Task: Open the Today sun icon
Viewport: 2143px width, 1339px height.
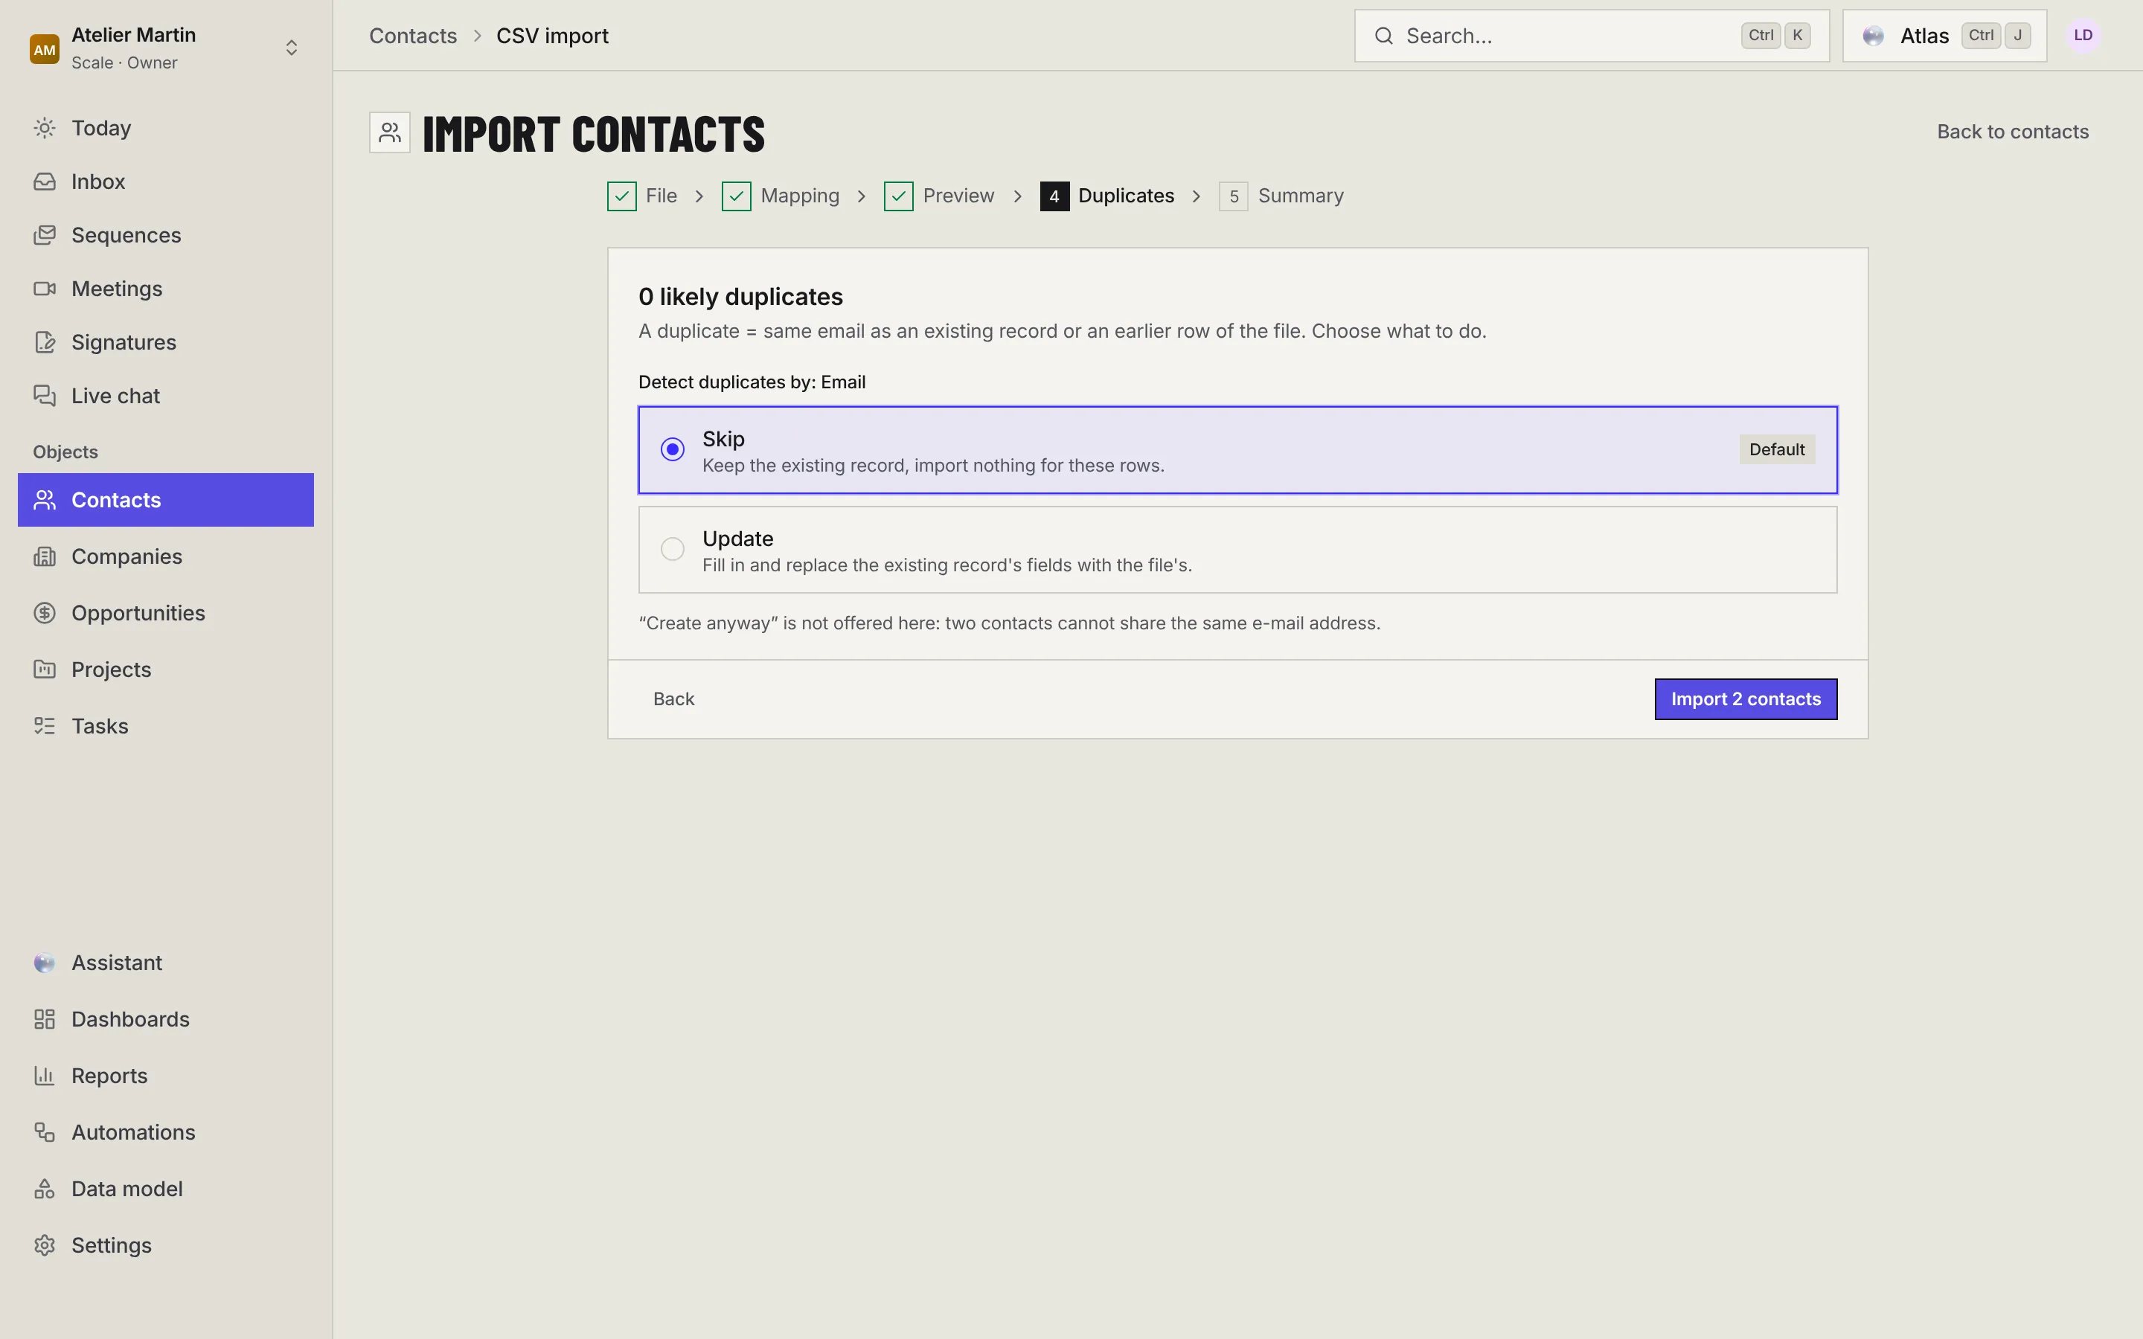Action: click(45, 129)
